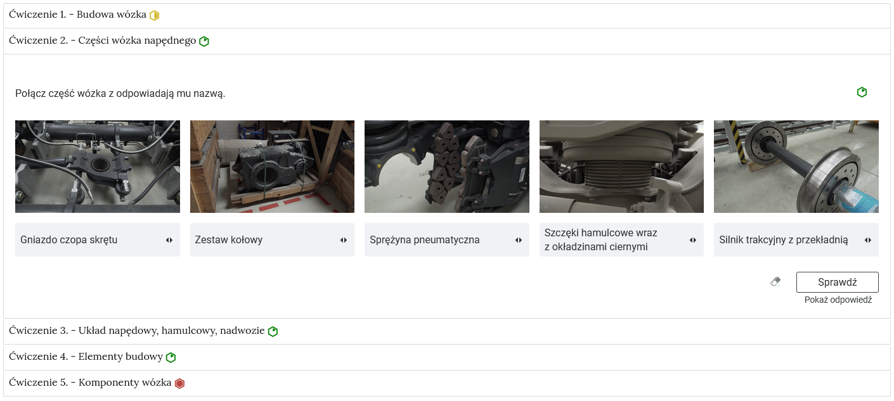Image resolution: width=894 pixels, height=401 pixels.
Task: Click the eraser icon to clear answers
Action: tap(775, 282)
